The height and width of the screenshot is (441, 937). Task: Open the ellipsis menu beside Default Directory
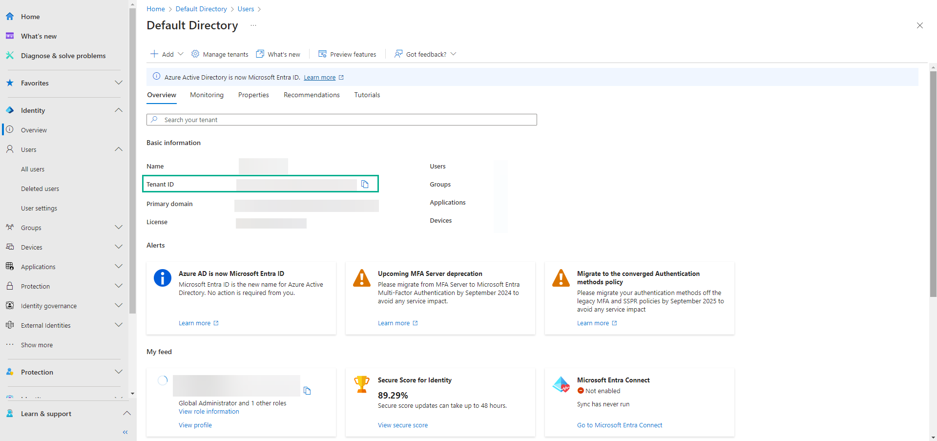[253, 25]
